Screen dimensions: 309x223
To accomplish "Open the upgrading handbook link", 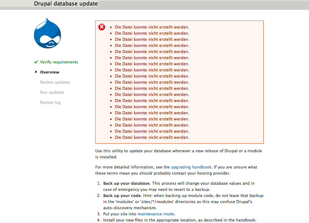I will [191, 167].
